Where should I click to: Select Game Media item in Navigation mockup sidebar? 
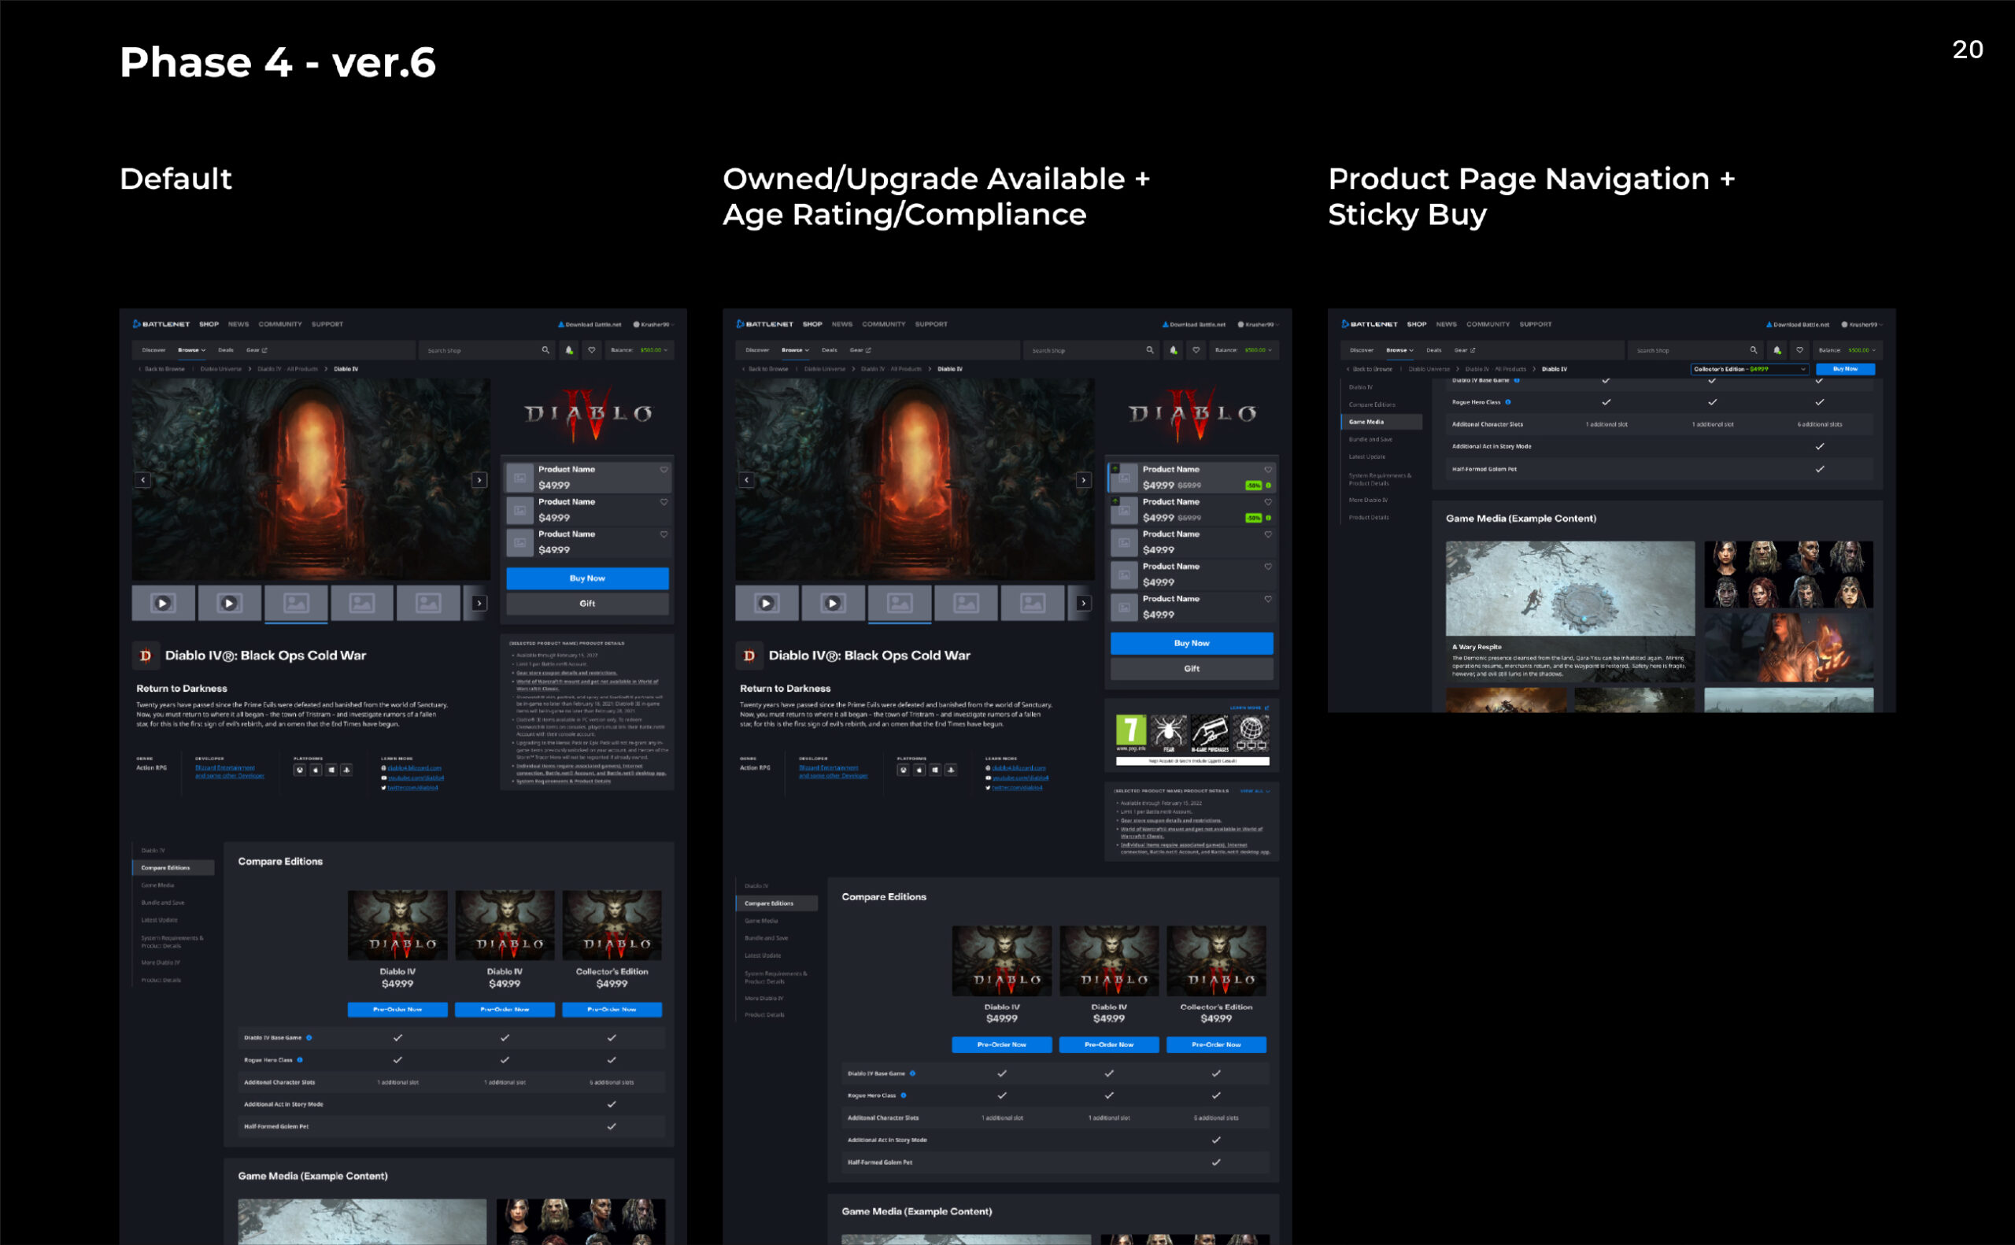point(1381,422)
